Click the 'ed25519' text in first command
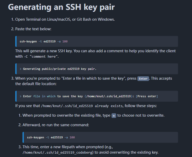This screenshot has height=157, width=192. pos(50,41)
